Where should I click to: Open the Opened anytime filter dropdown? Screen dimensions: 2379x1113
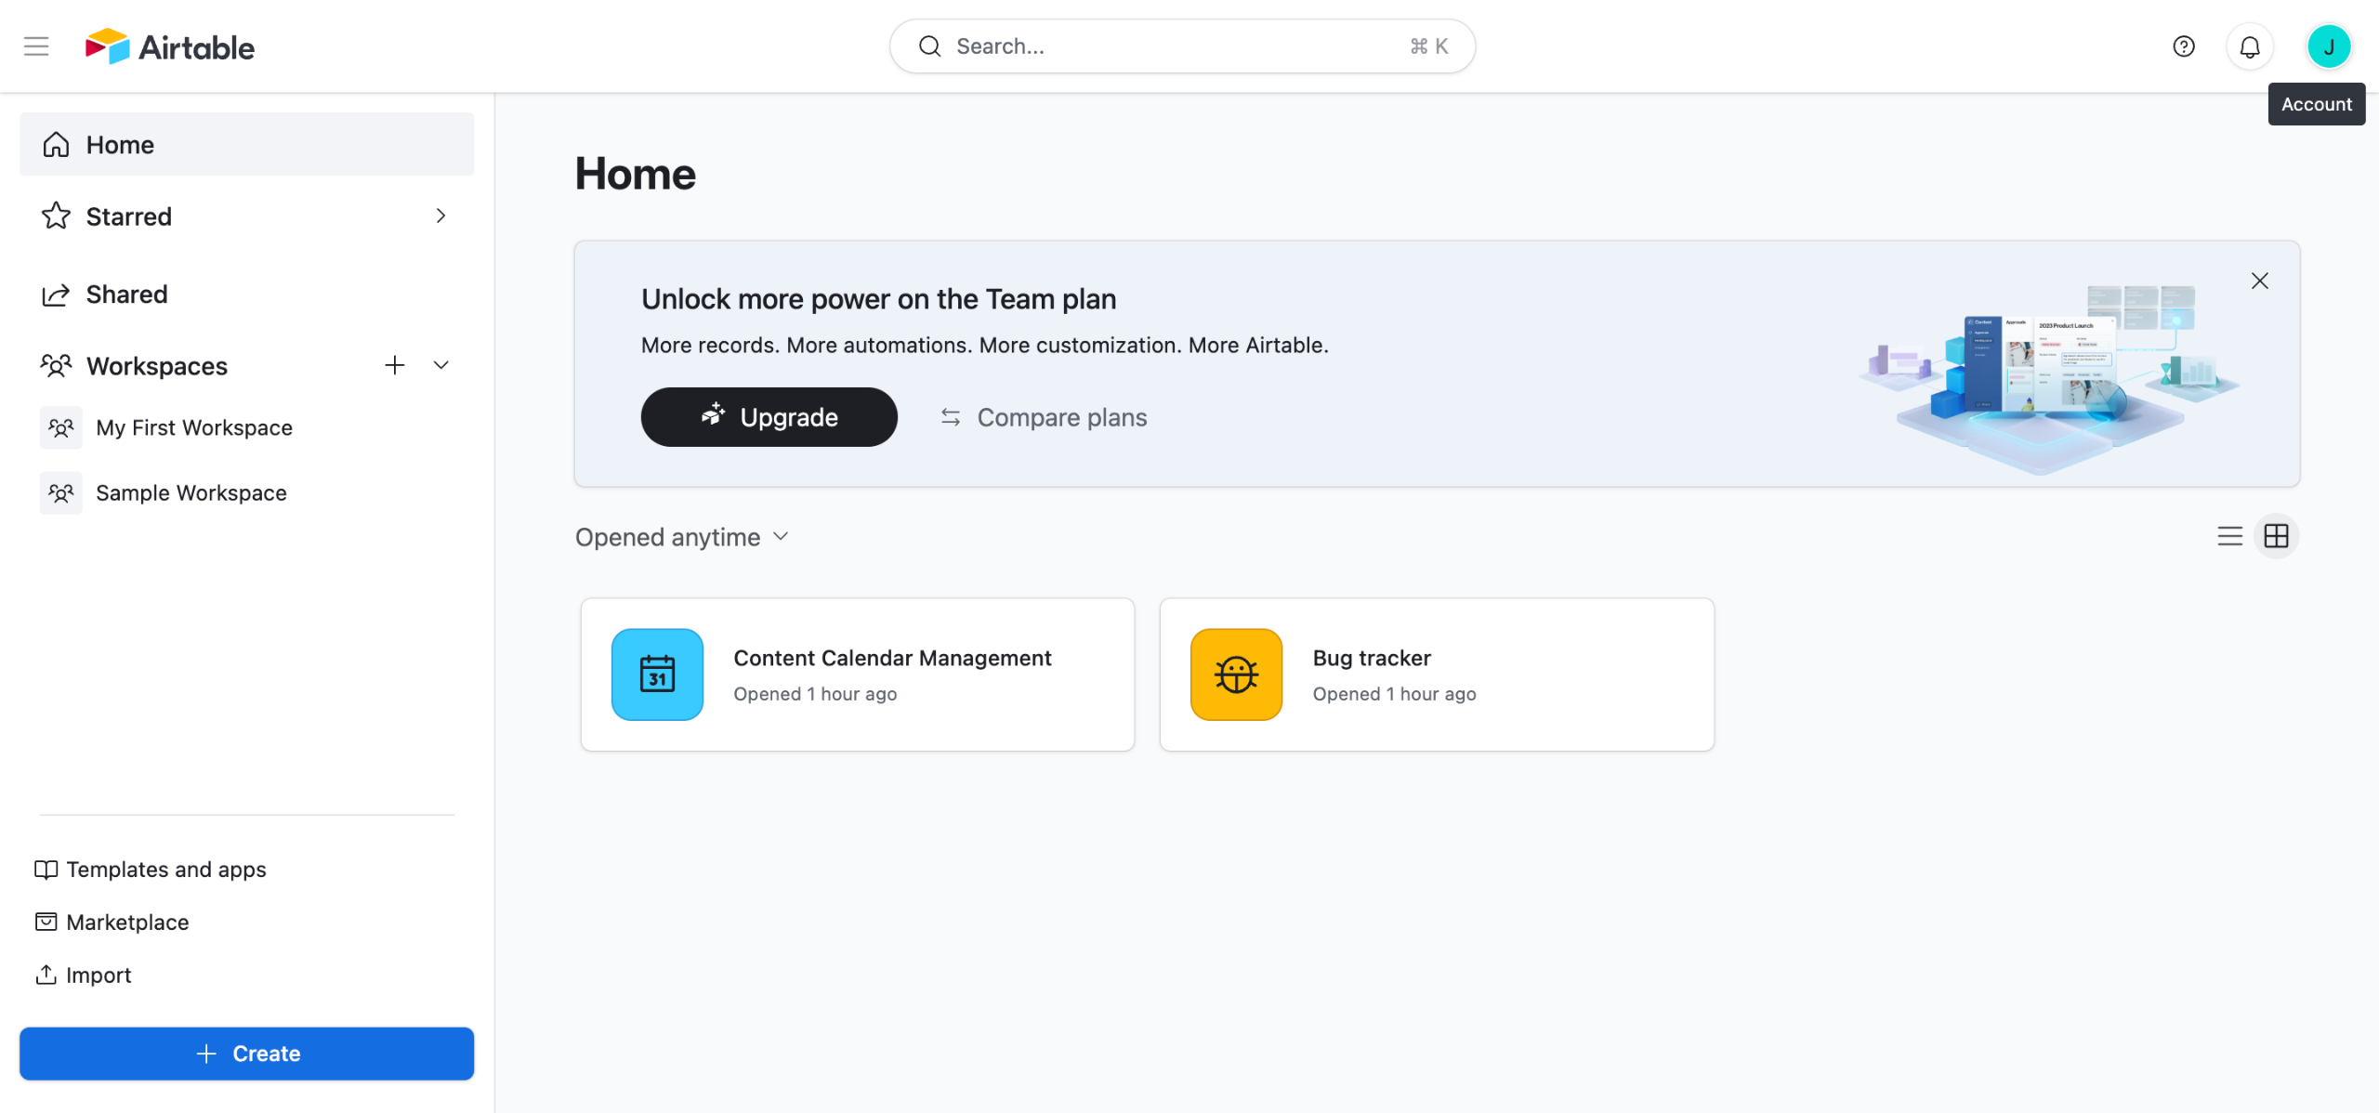point(682,537)
